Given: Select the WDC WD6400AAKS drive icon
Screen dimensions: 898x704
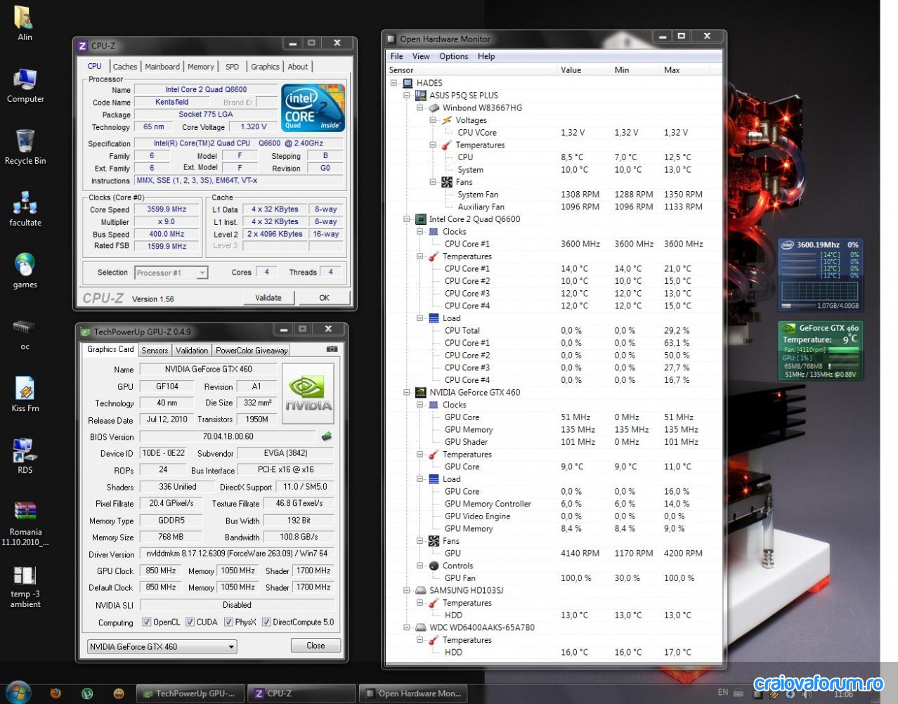Looking at the screenshot, I should [x=421, y=628].
